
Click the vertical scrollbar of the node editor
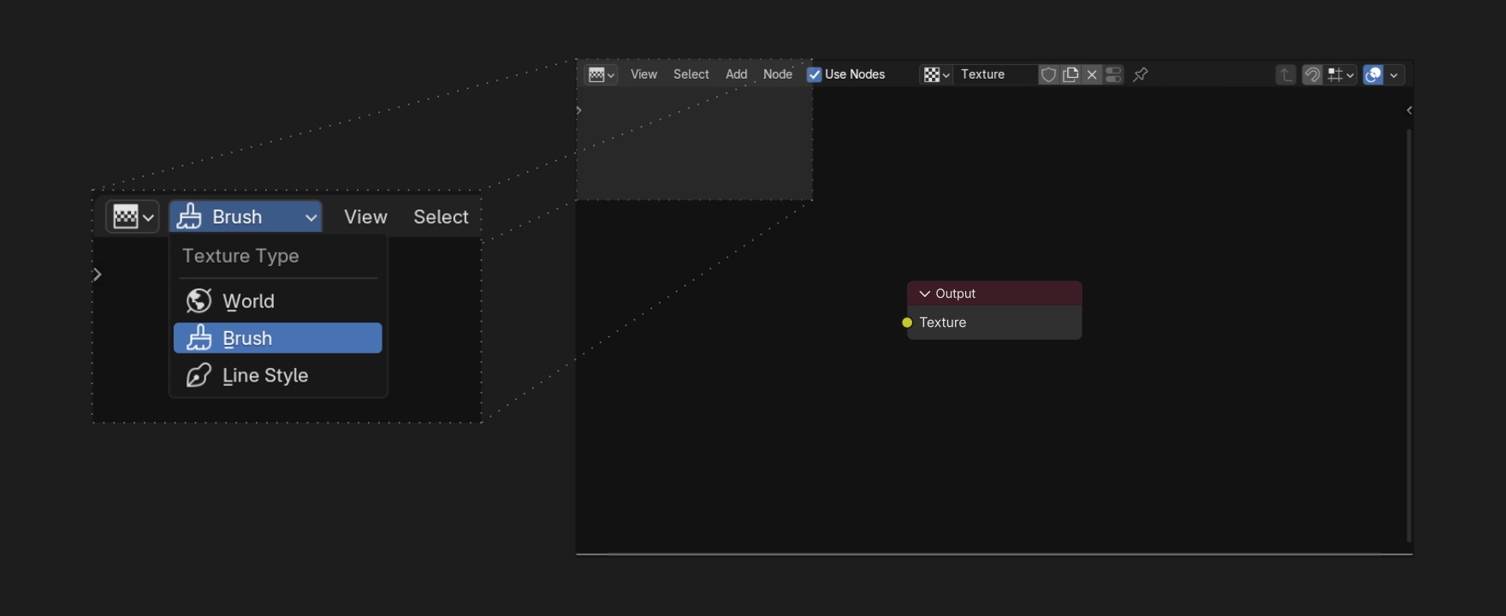[x=1408, y=335]
